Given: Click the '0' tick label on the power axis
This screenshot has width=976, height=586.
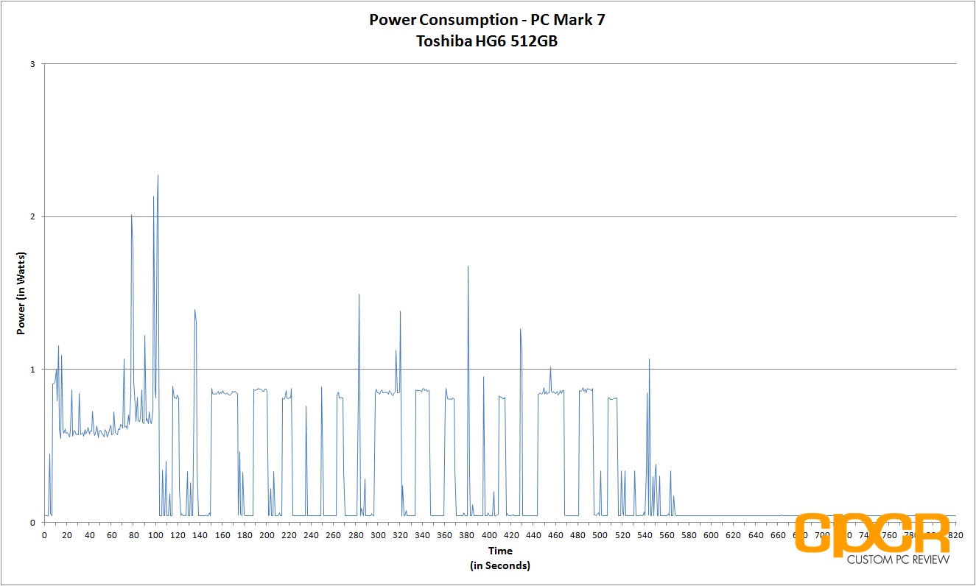Looking at the screenshot, I should coord(33,522).
